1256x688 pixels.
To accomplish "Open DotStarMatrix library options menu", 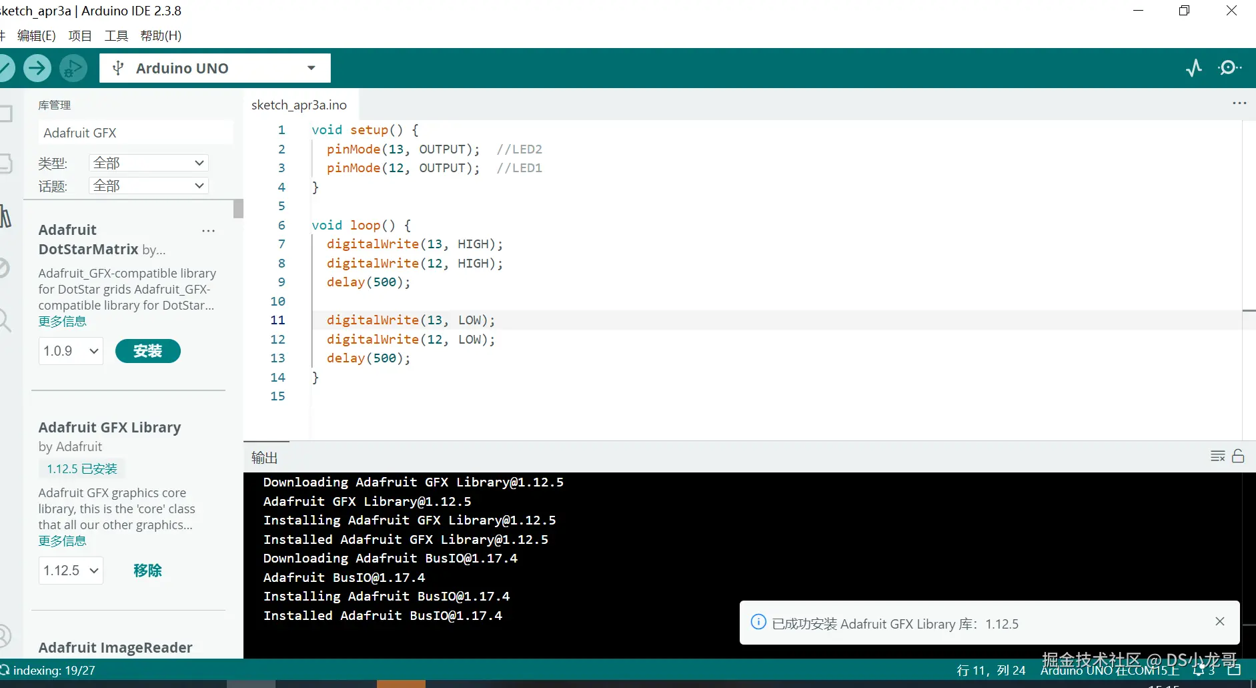I will [x=209, y=231].
